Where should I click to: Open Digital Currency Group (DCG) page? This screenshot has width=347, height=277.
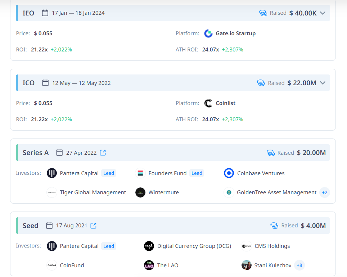click(194, 246)
